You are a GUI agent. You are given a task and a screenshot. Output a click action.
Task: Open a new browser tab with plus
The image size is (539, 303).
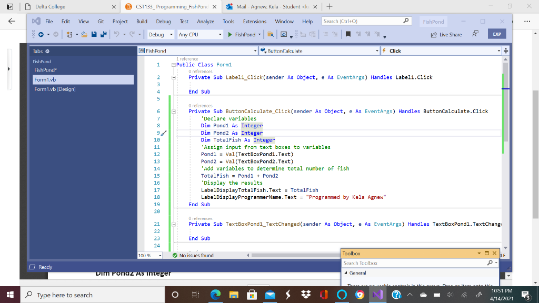pyautogui.click(x=330, y=6)
